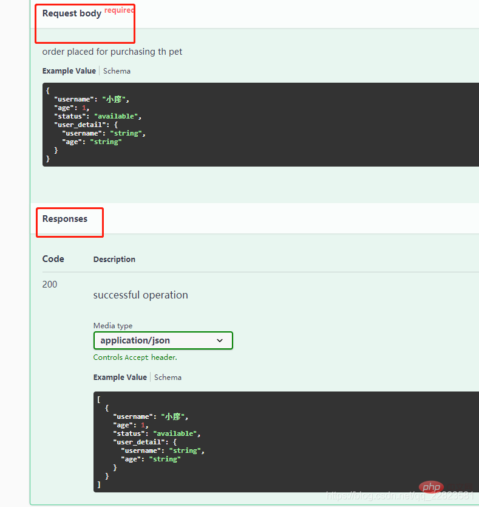Click the request body JSON example block
The image size is (479, 507).
tap(260, 125)
